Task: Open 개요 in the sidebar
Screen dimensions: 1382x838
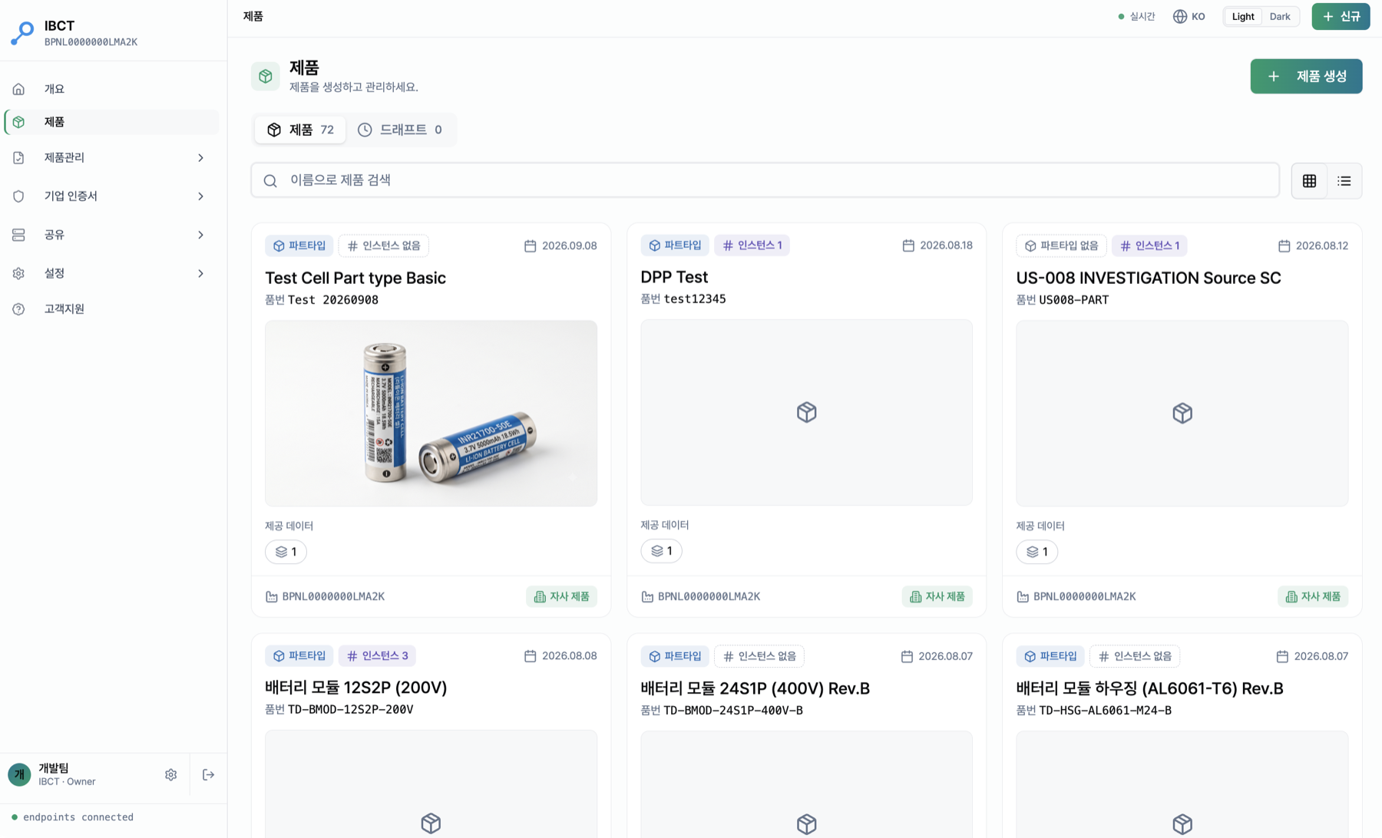Action: 111,89
